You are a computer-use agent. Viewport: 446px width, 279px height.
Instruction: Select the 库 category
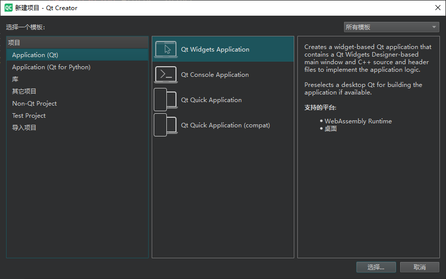[77, 79]
